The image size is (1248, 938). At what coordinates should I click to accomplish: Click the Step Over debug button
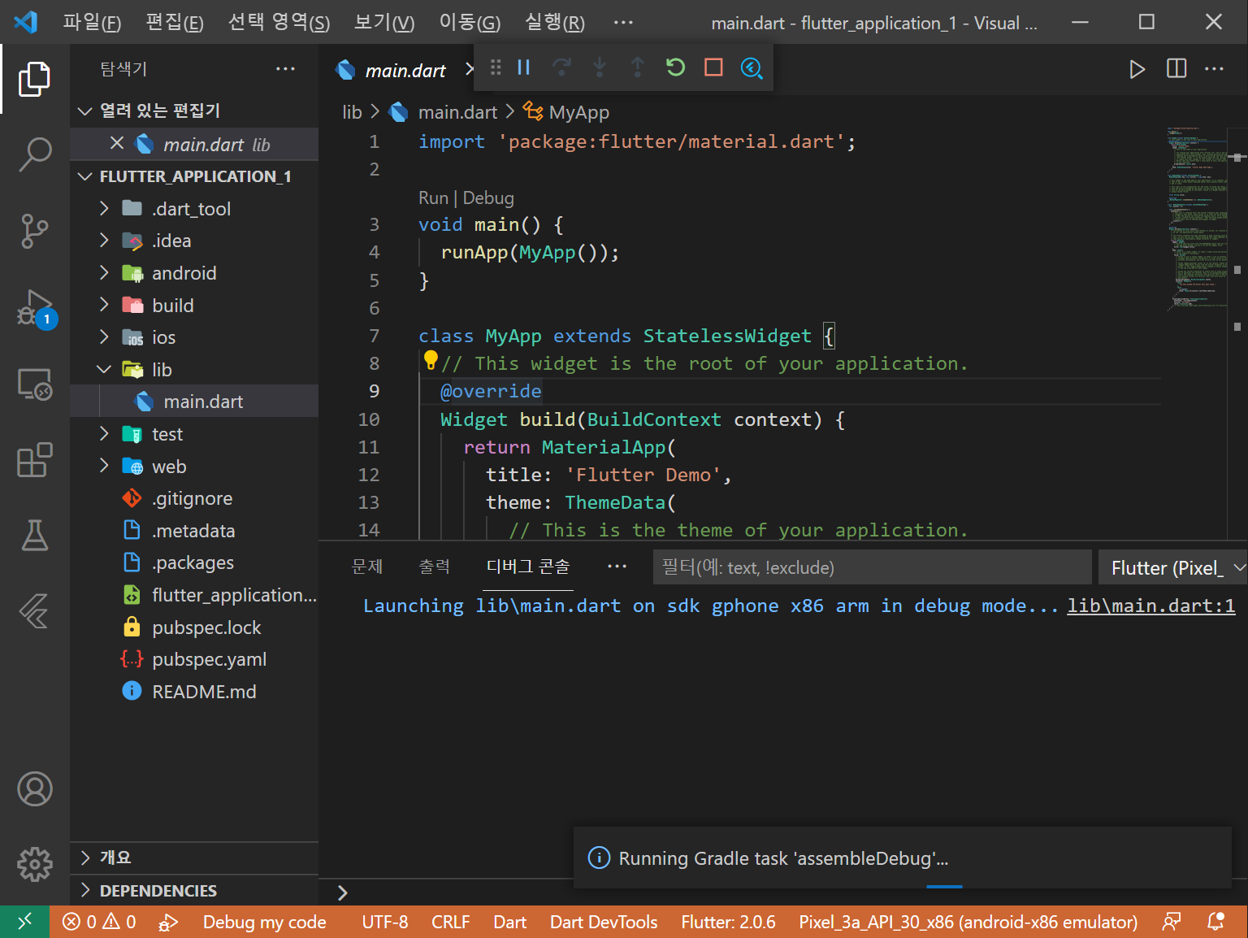point(561,67)
